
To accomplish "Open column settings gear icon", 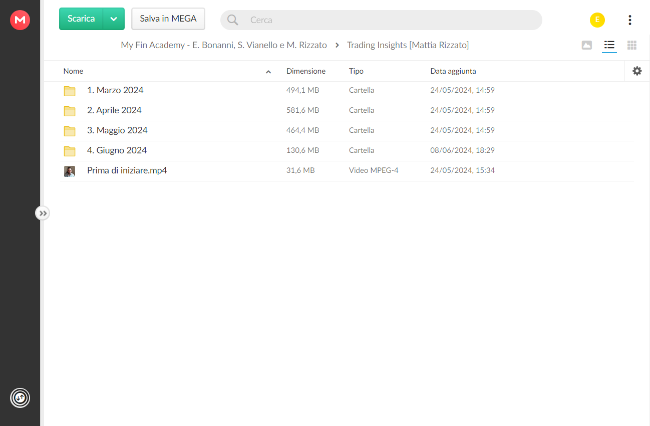I will (x=637, y=71).
